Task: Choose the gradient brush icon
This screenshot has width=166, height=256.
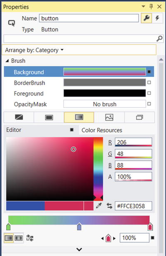Action: click(79, 117)
